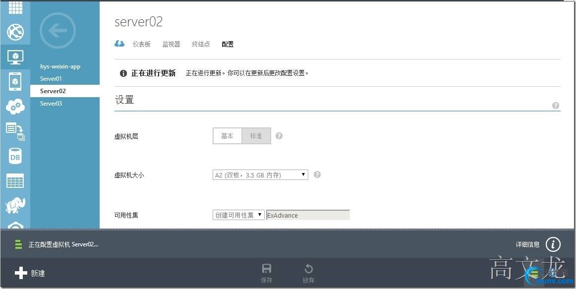Screen dimensions: 576x289
Task: Switch to the 终结点 tab
Action: tap(201, 44)
